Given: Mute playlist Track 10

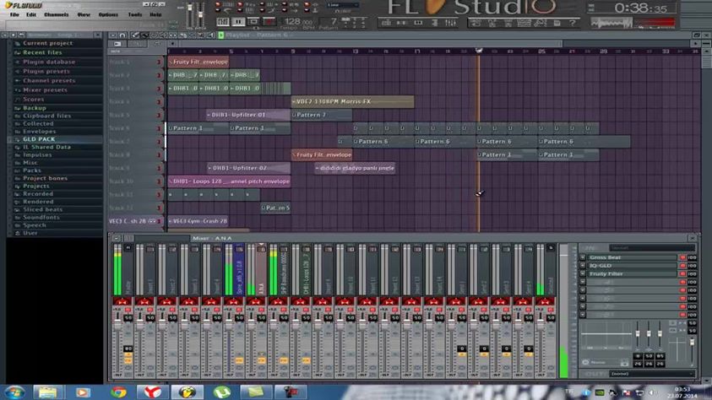Looking at the screenshot, I should (x=159, y=181).
